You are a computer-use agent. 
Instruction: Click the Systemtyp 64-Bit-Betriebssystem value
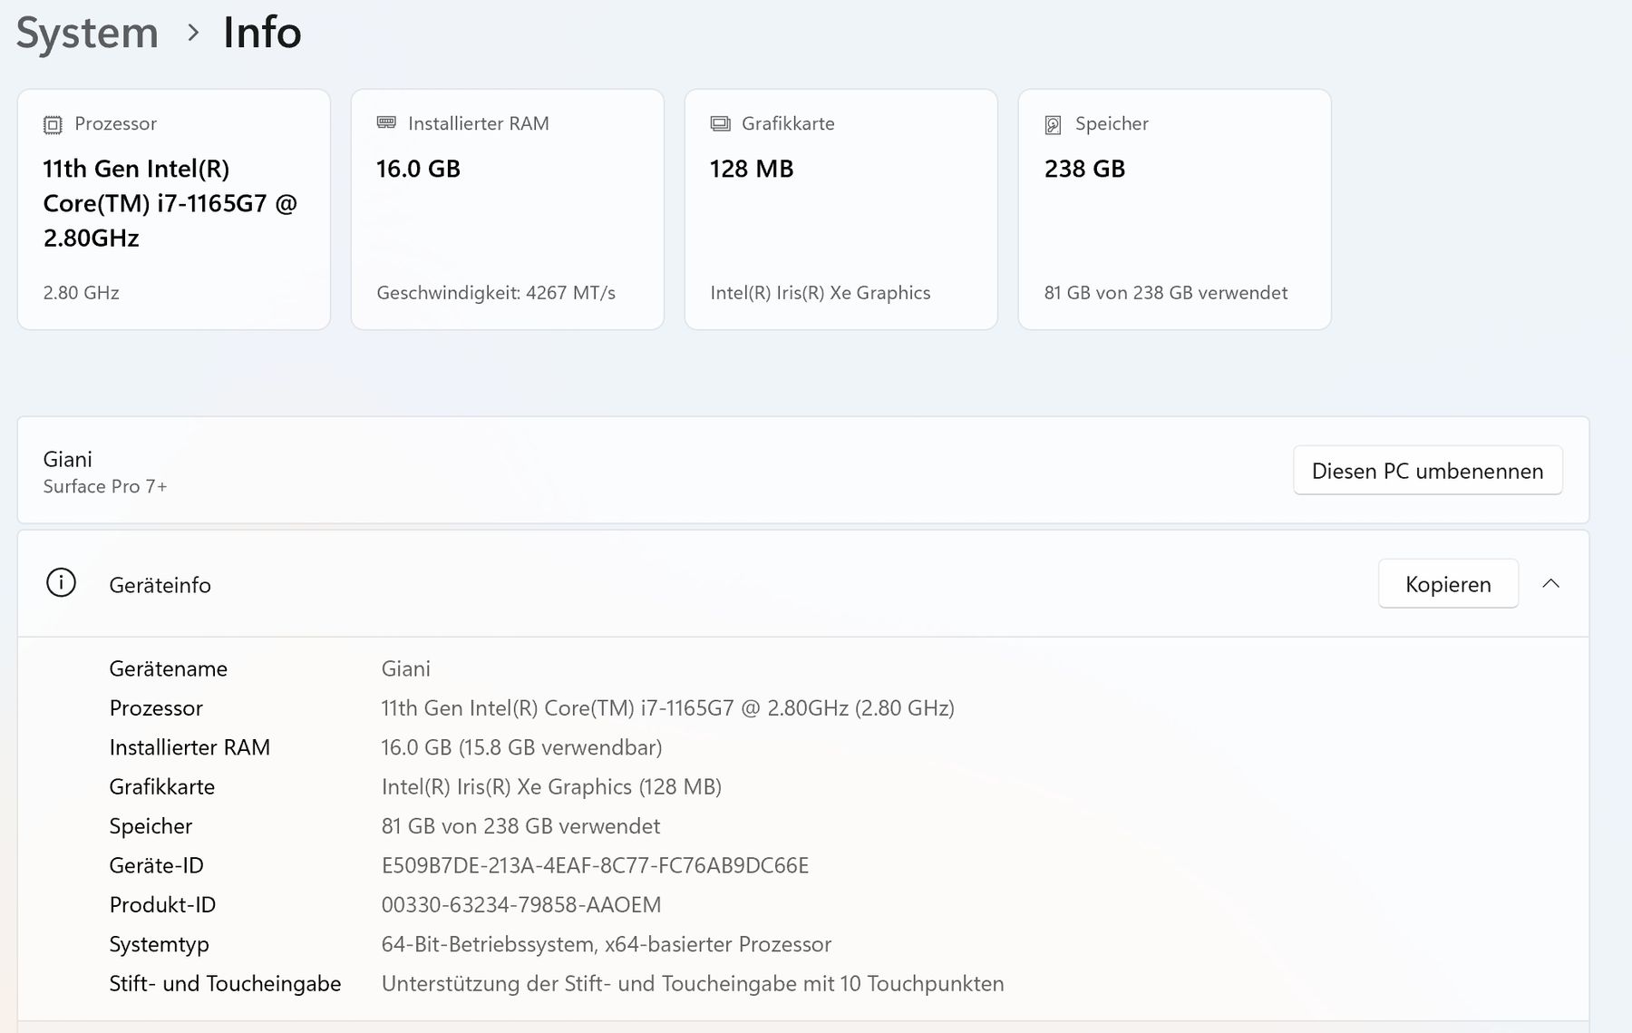(606, 944)
